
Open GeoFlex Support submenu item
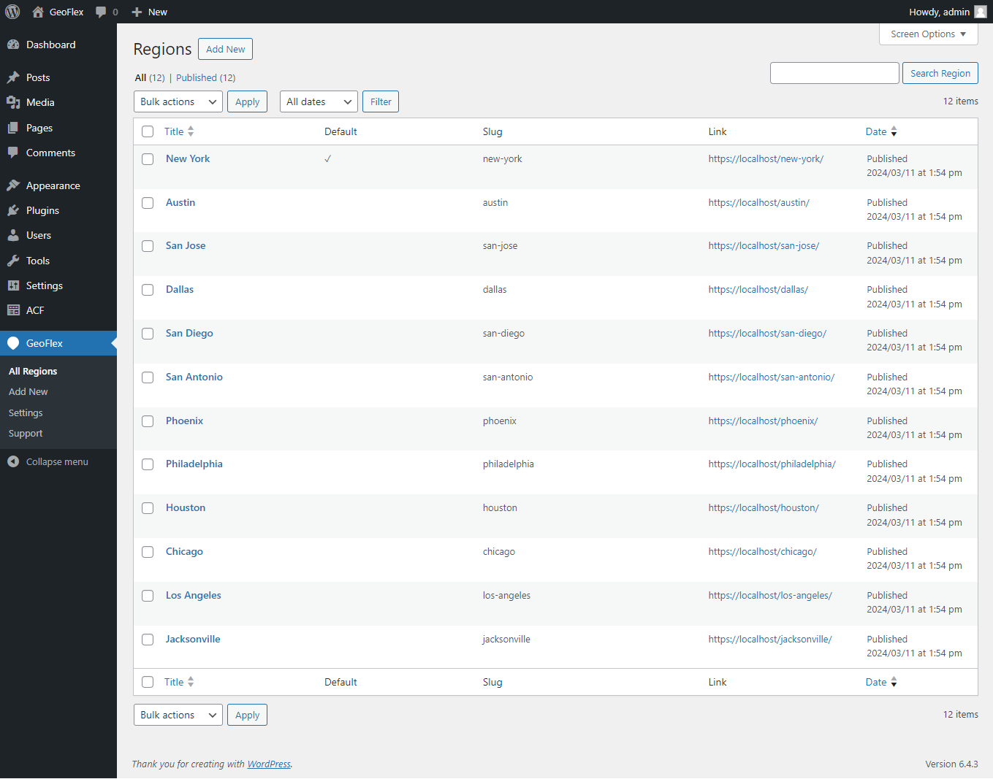(26, 433)
